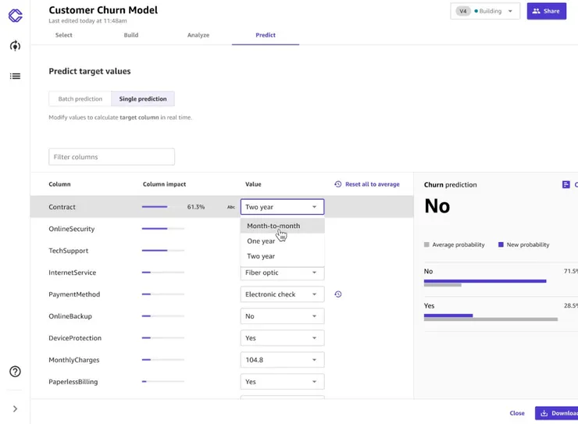
Task: Click the Abc type icon for Contract
Action: coord(231,207)
